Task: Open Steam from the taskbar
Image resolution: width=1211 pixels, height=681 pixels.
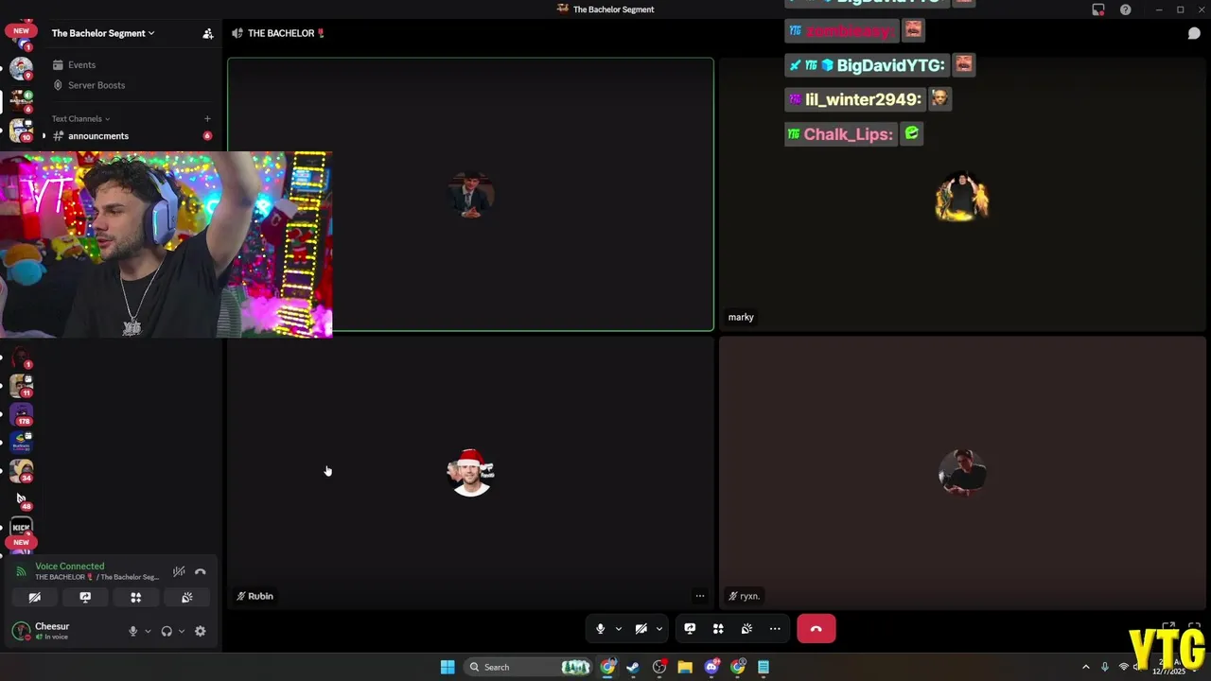Action: 633,667
